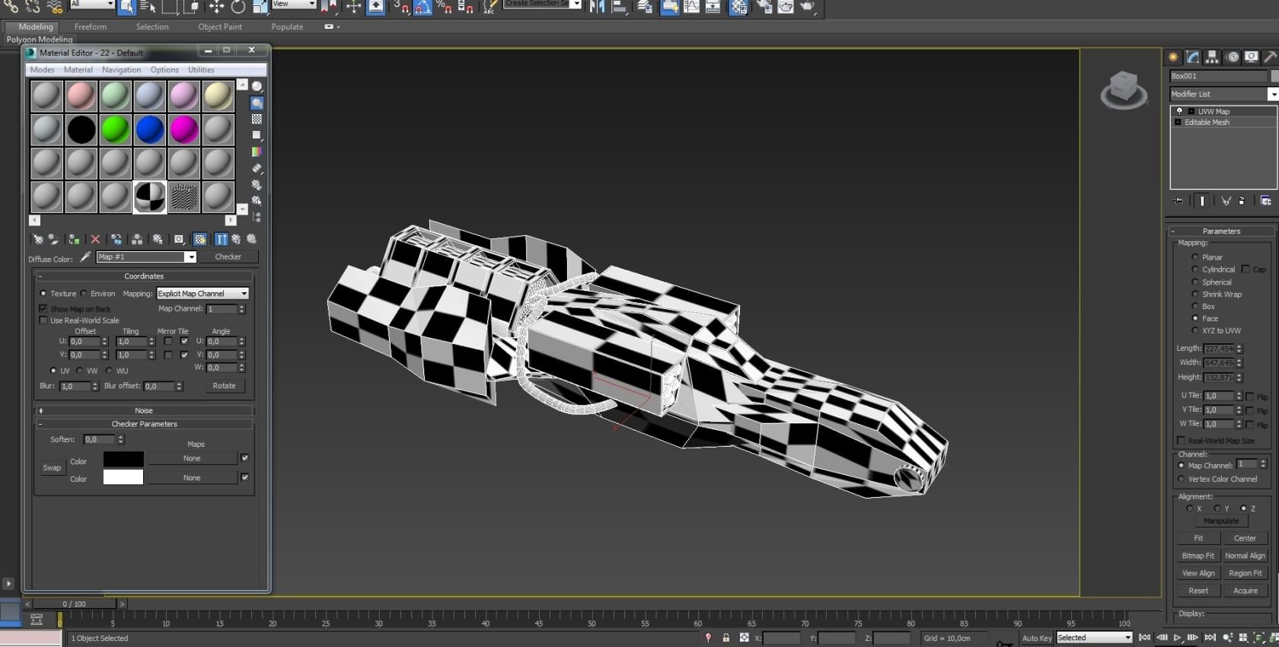
Task: Open the Material menu
Action: (x=78, y=70)
